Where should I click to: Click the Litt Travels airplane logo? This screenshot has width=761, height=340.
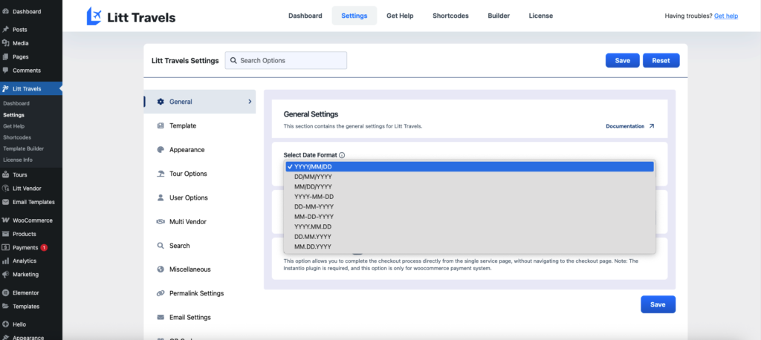coord(95,16)
